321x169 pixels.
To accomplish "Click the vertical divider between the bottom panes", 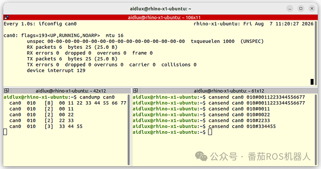I will [132, 127].
